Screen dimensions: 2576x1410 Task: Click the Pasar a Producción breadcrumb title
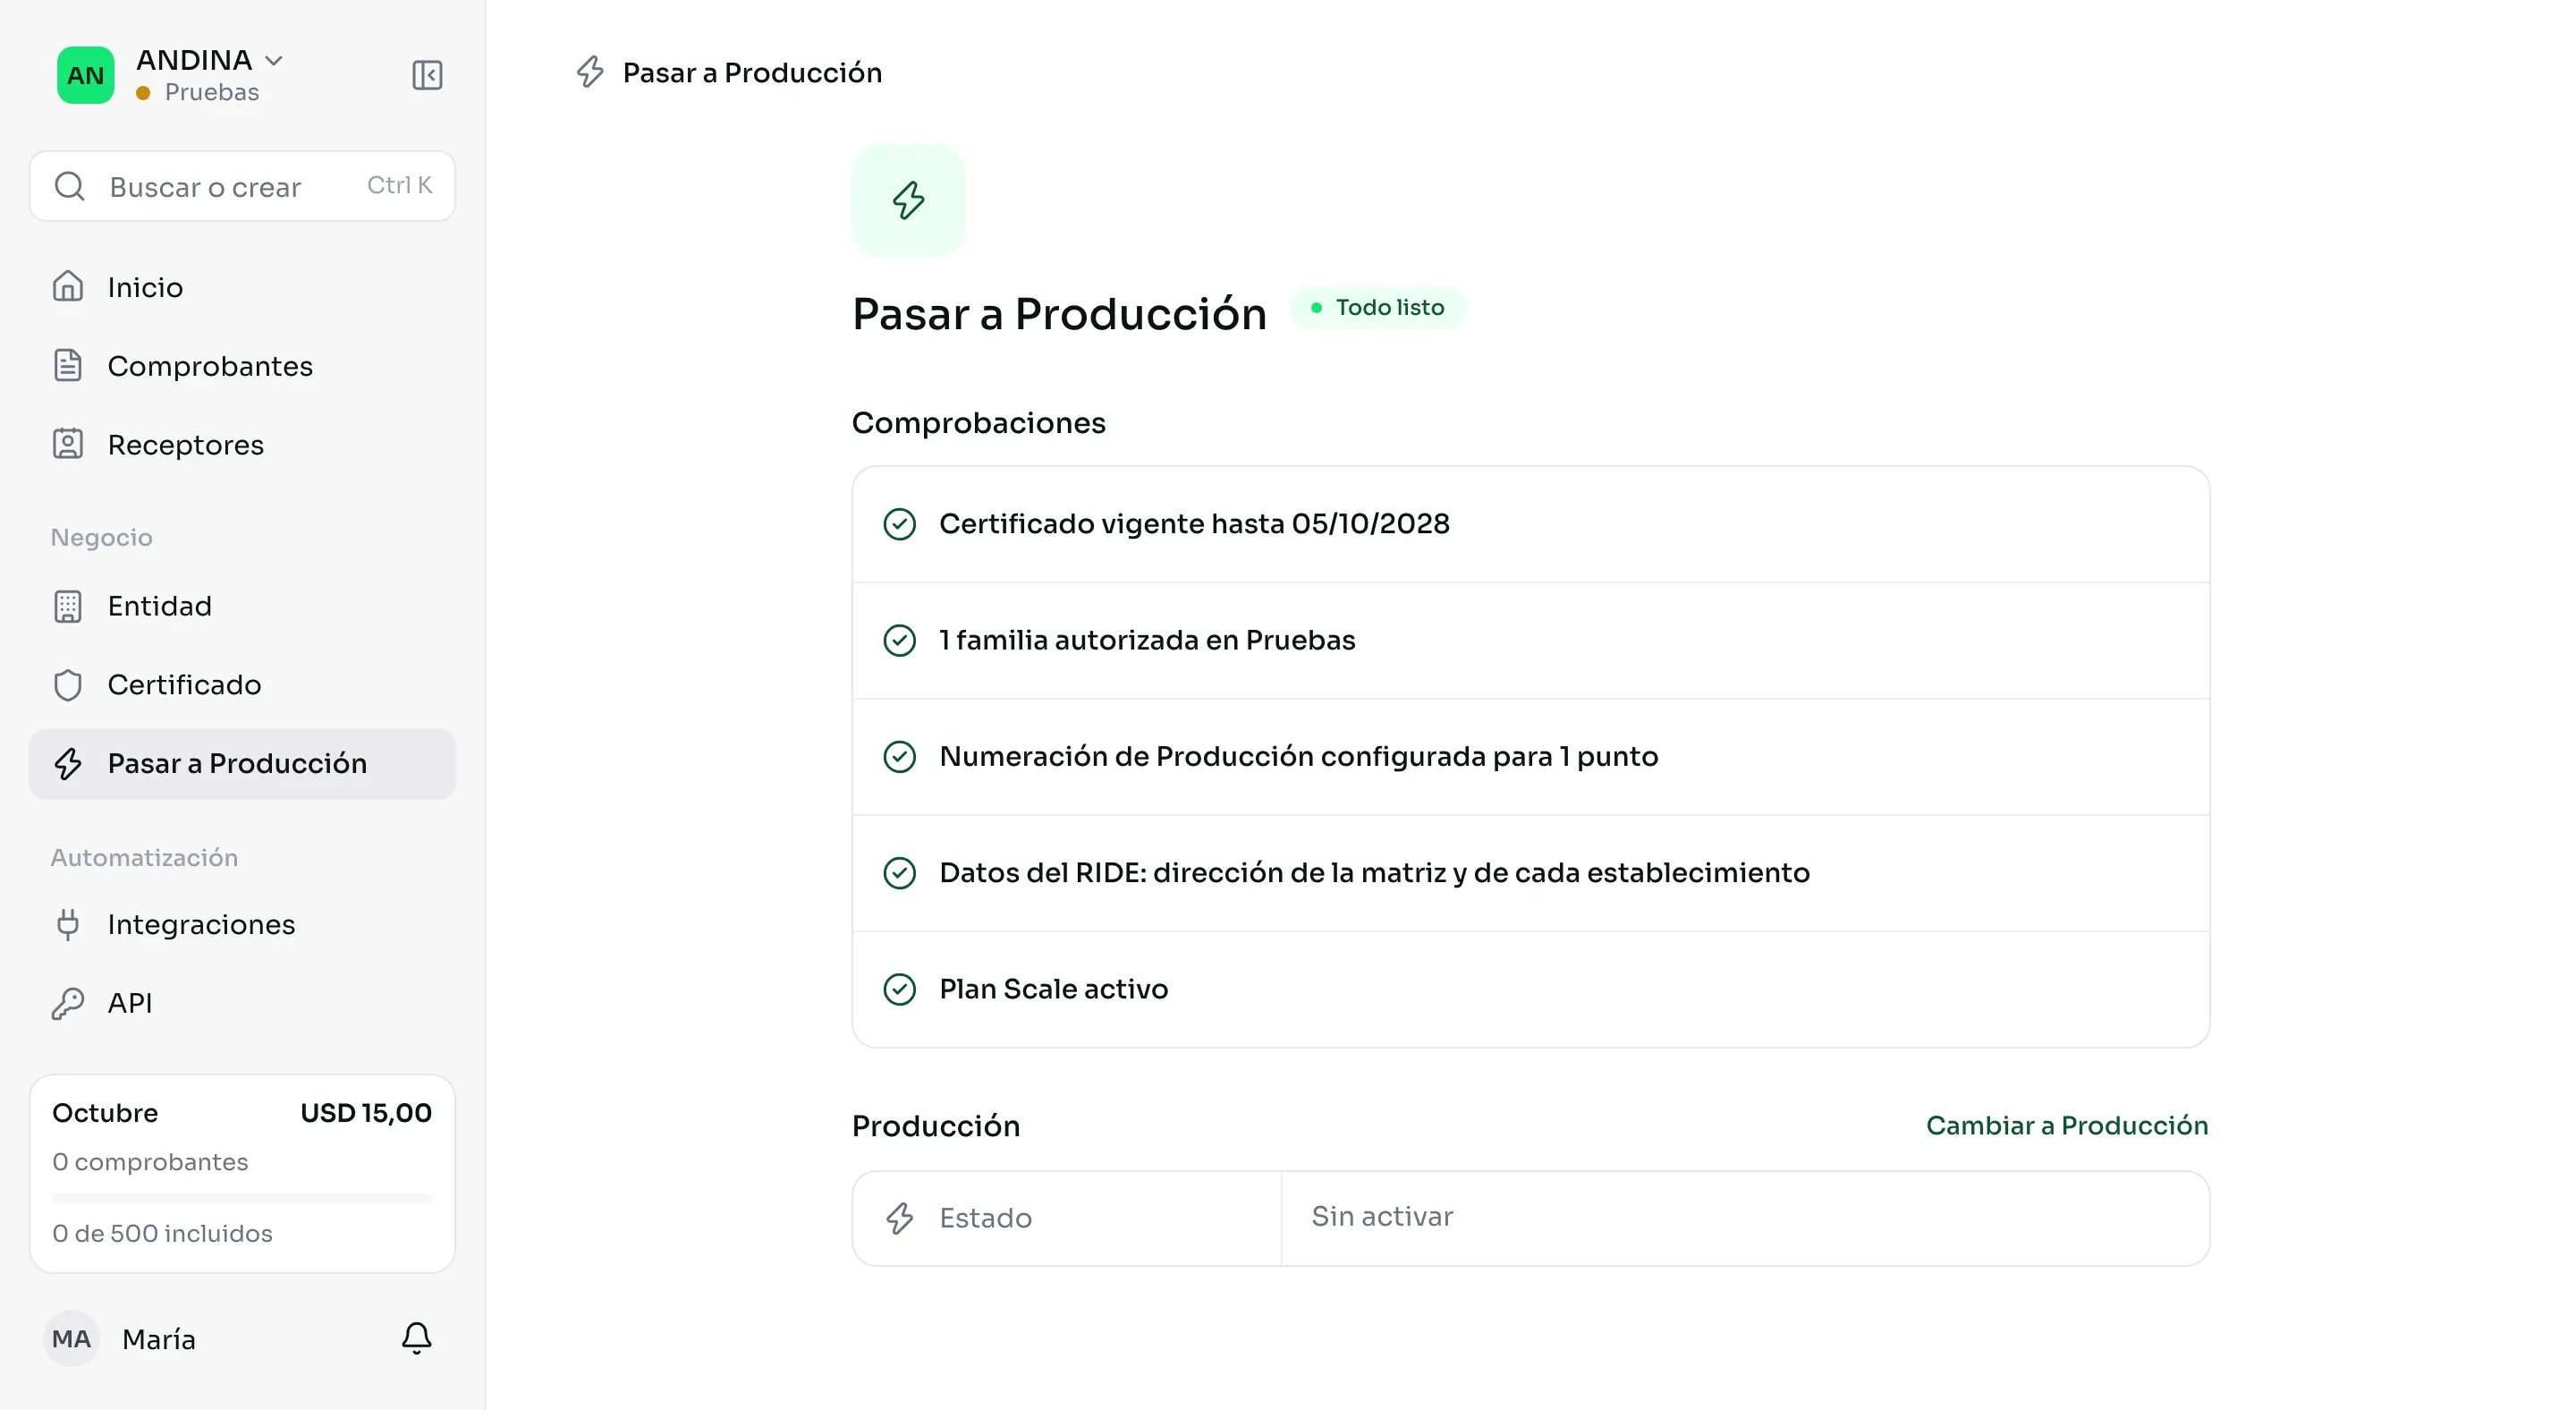coord(752,72)
